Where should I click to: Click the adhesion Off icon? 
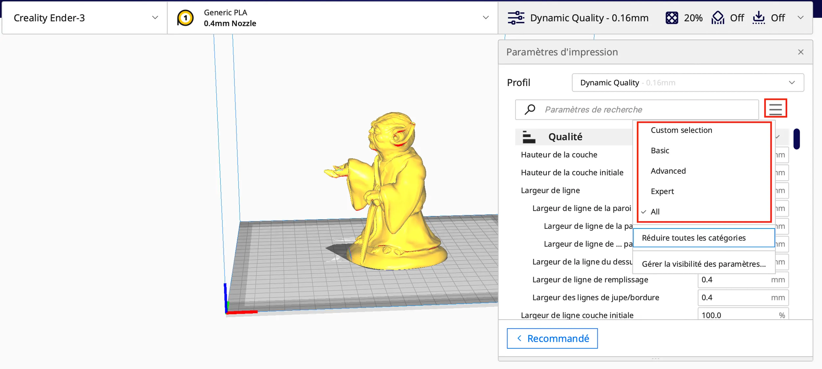[x=759, y=18]
